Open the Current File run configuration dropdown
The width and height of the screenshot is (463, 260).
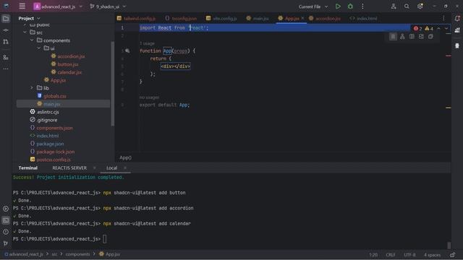click(x=313, y=6)
